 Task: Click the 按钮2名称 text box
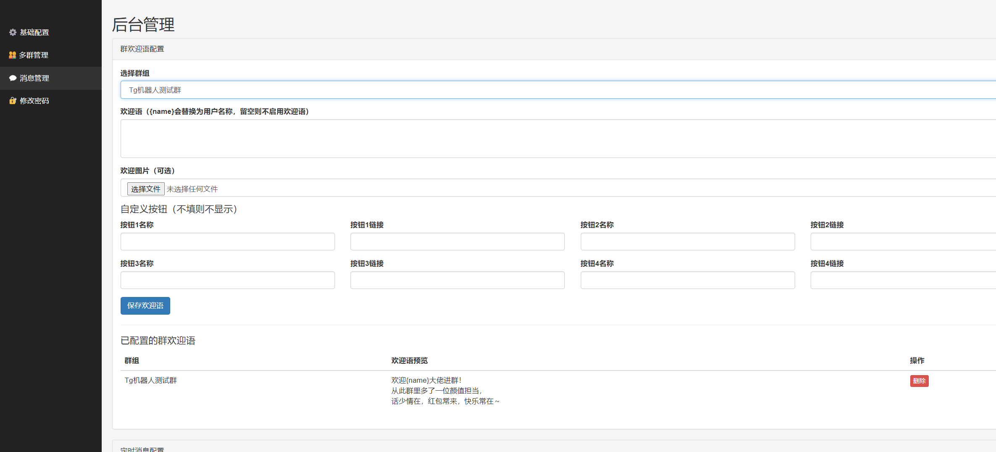(688, 242)
